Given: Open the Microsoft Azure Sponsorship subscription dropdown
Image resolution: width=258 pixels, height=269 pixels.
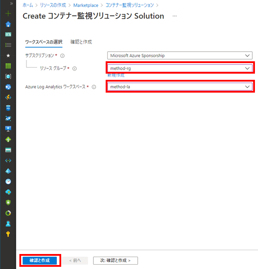Looking at the screenshot, I should point(180,56).
